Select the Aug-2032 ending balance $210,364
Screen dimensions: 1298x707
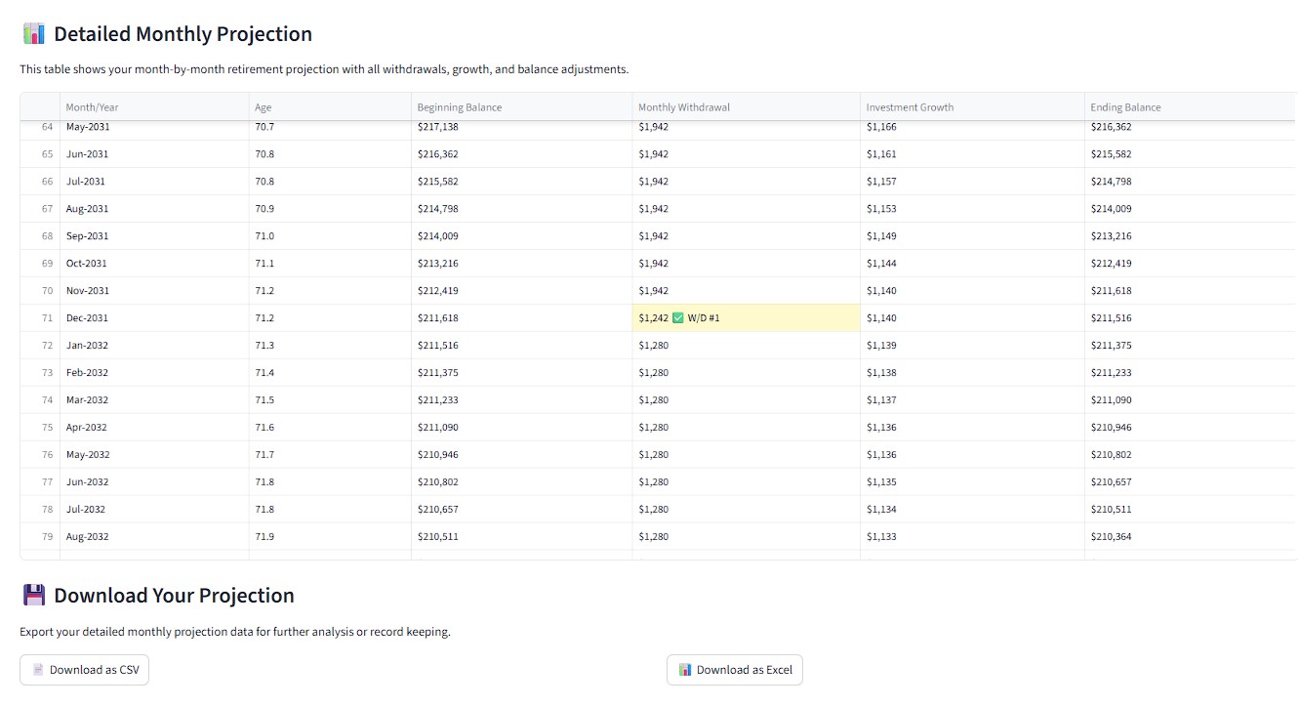(1111, 537)
